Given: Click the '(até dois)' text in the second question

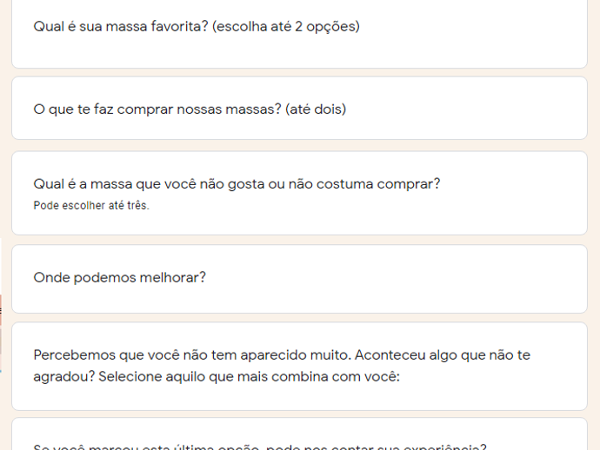Looking at the screenshot, I should pyautogui.click(x=316, y=109).
